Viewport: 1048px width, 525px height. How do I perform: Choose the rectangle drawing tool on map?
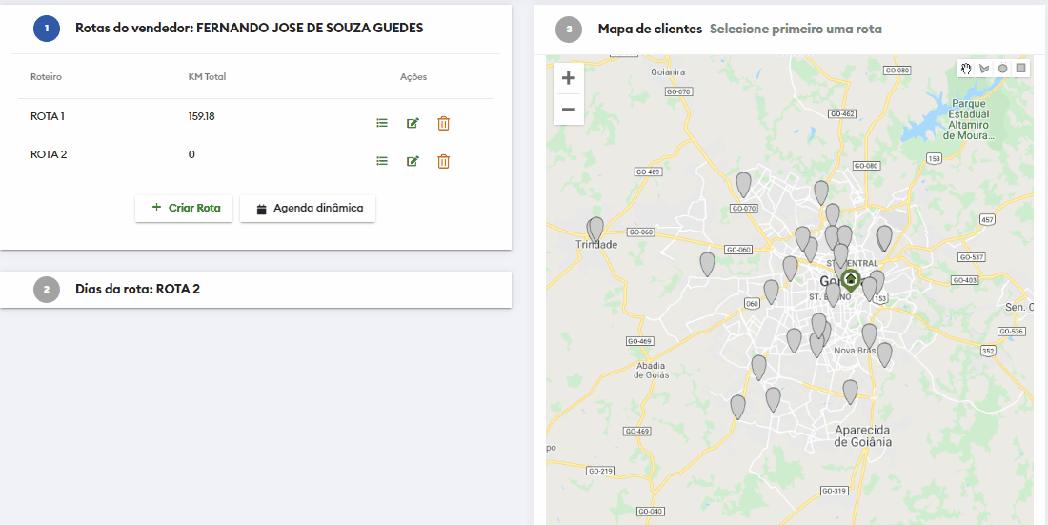click(1020, 69)
